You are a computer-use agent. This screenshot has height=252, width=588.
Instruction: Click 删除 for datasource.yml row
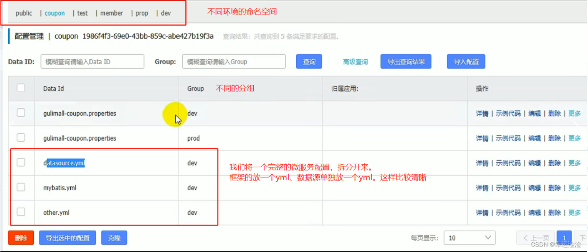point(555,163)
